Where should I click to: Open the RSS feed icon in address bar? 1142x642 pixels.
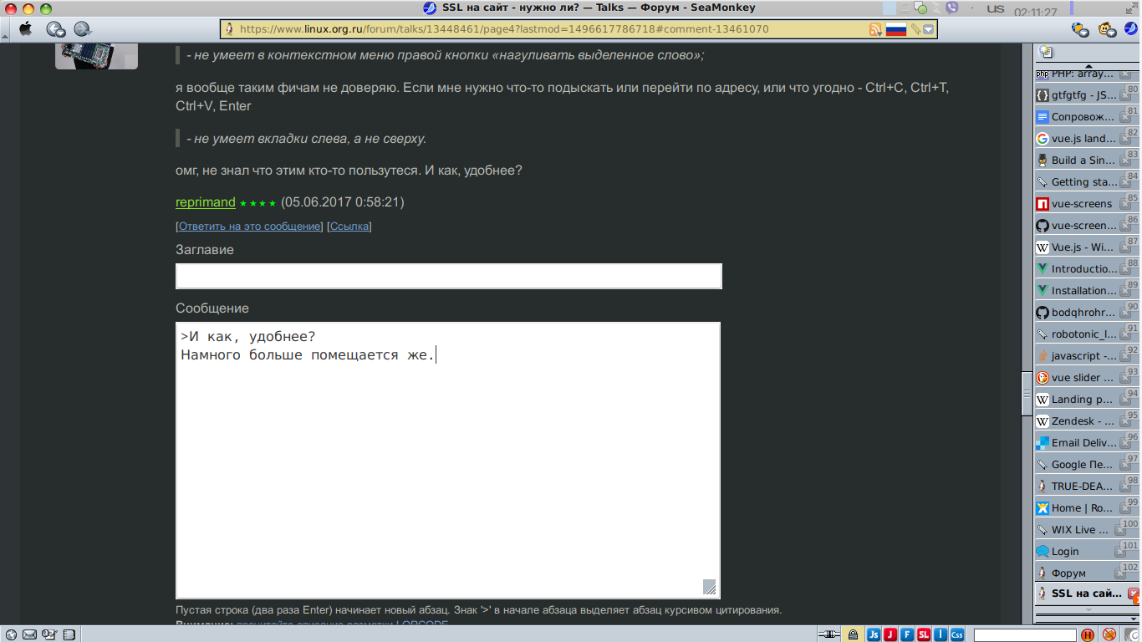[x=875, y=29]
